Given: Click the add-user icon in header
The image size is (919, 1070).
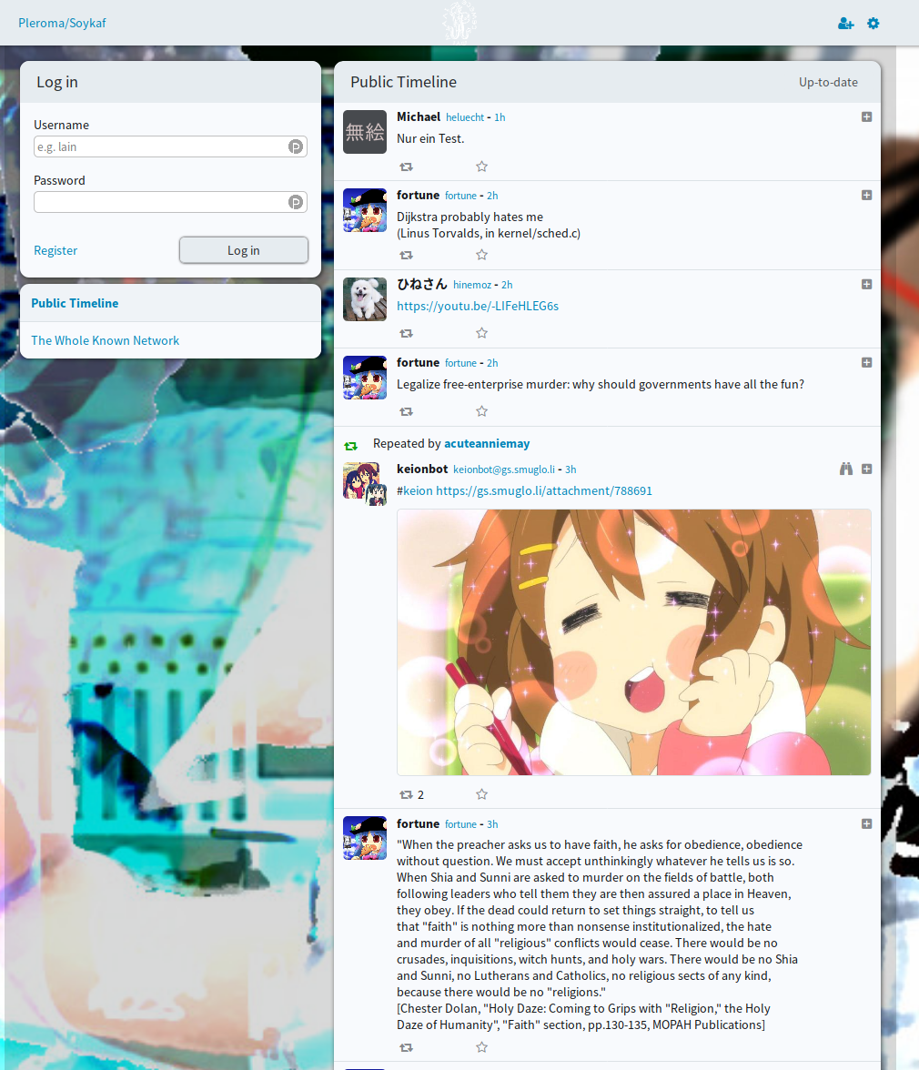Looking at the screenshot, I should (845, 23).
